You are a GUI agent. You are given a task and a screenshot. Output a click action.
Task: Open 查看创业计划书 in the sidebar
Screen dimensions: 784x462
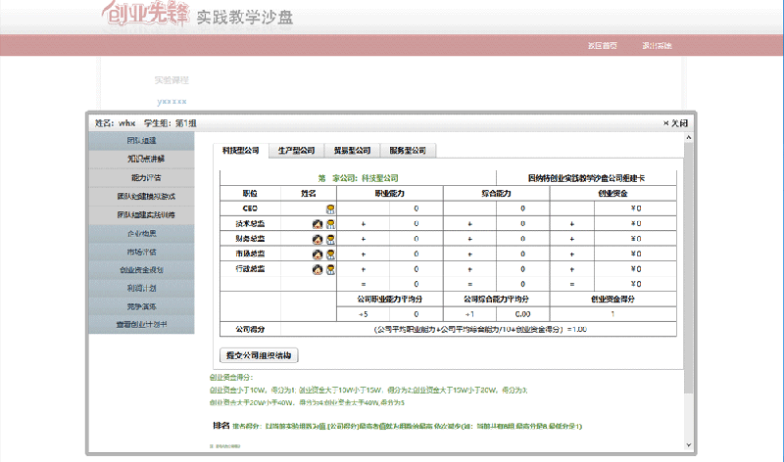pos(146,324)
